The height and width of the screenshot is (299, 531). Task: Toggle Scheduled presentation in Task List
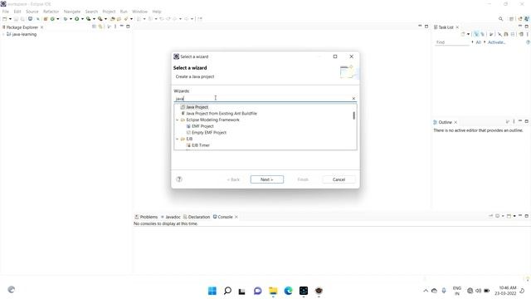pyautogui.click(x=482, y=34)
